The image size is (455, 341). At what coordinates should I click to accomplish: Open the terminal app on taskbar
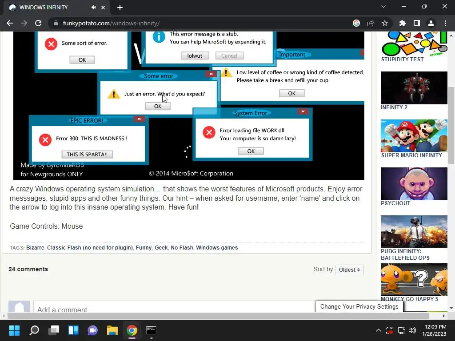[x=151, y=330]
